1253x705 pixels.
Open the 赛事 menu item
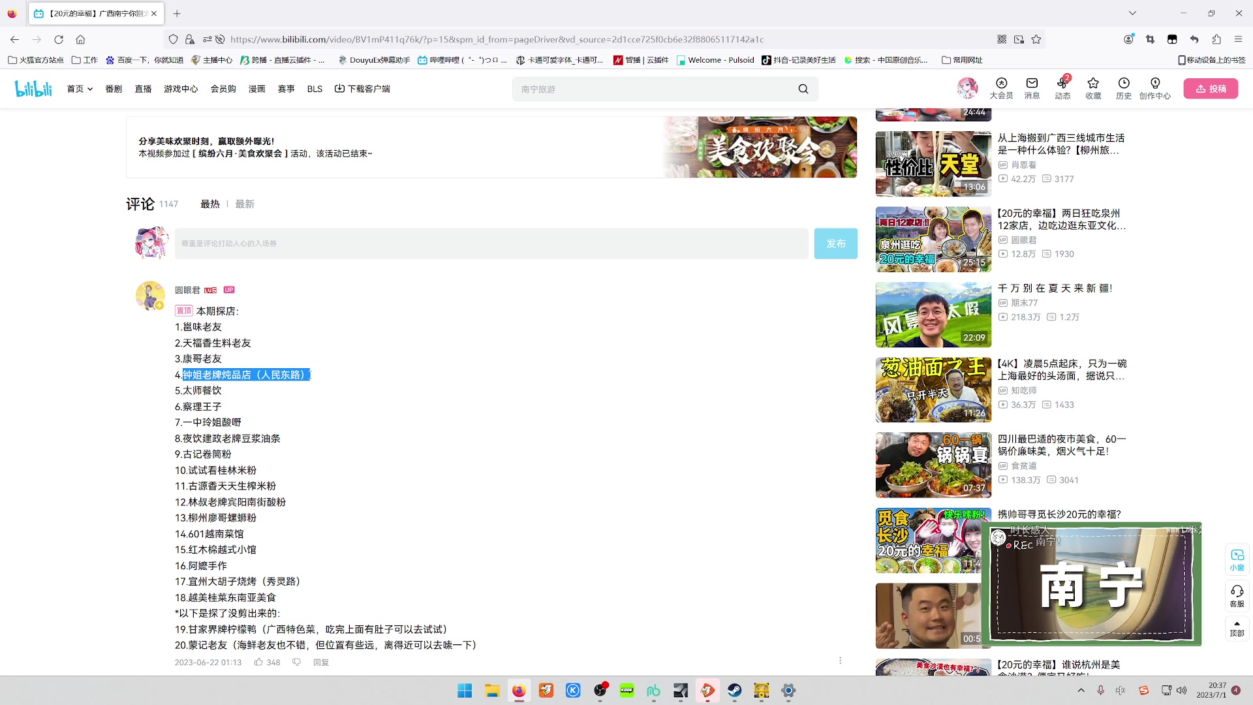click(x=286, y=89)
